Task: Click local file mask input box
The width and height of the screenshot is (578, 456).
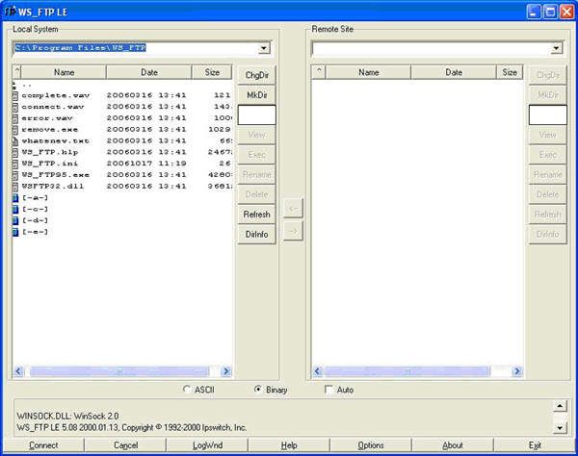Action: 256,114
